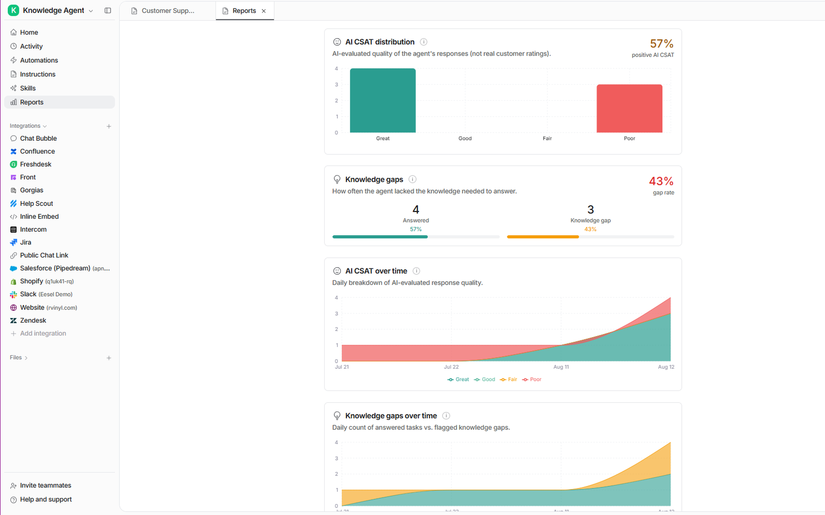Toggle the Poor series in chart legend
This screenshot has width=825, height=515.
532,379
